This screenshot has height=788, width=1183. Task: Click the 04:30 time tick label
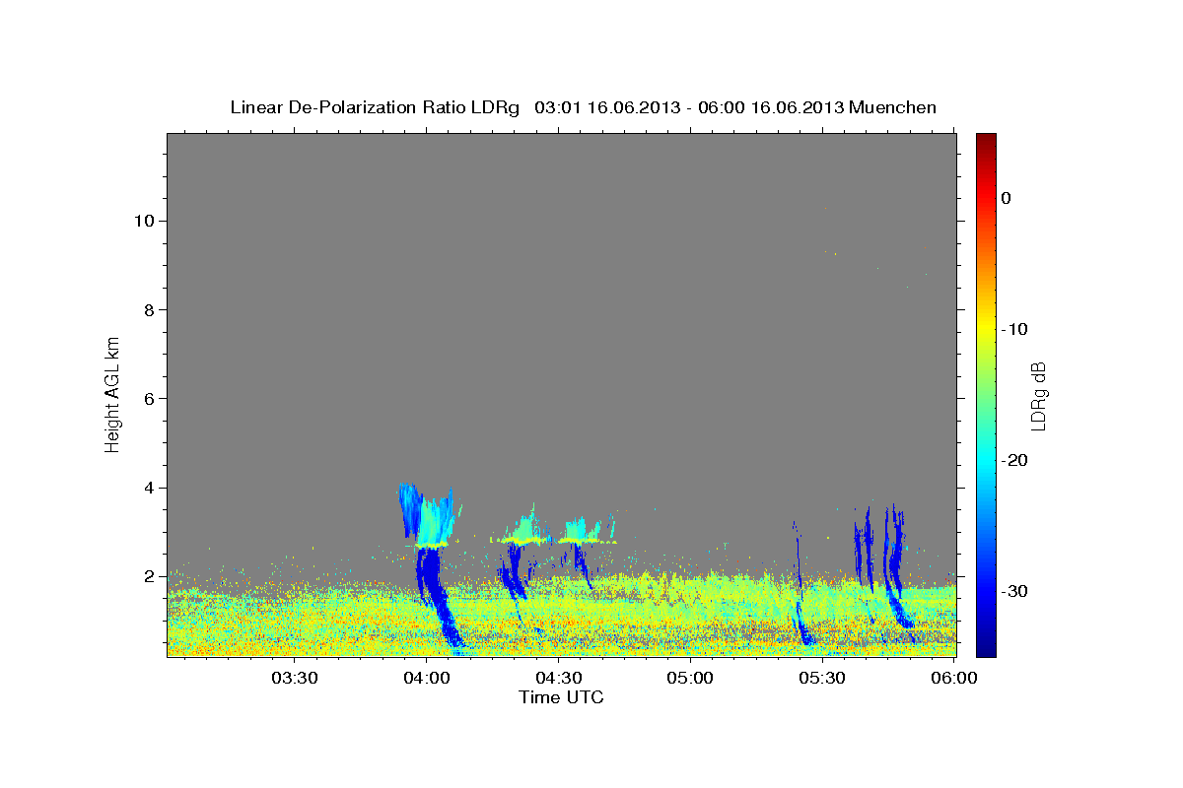558,678
